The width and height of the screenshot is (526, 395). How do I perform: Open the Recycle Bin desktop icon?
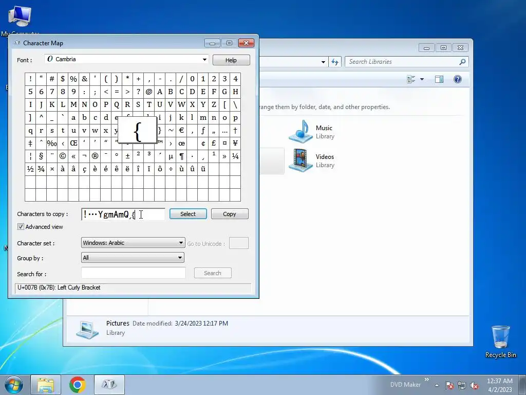[x=500, y=342]
